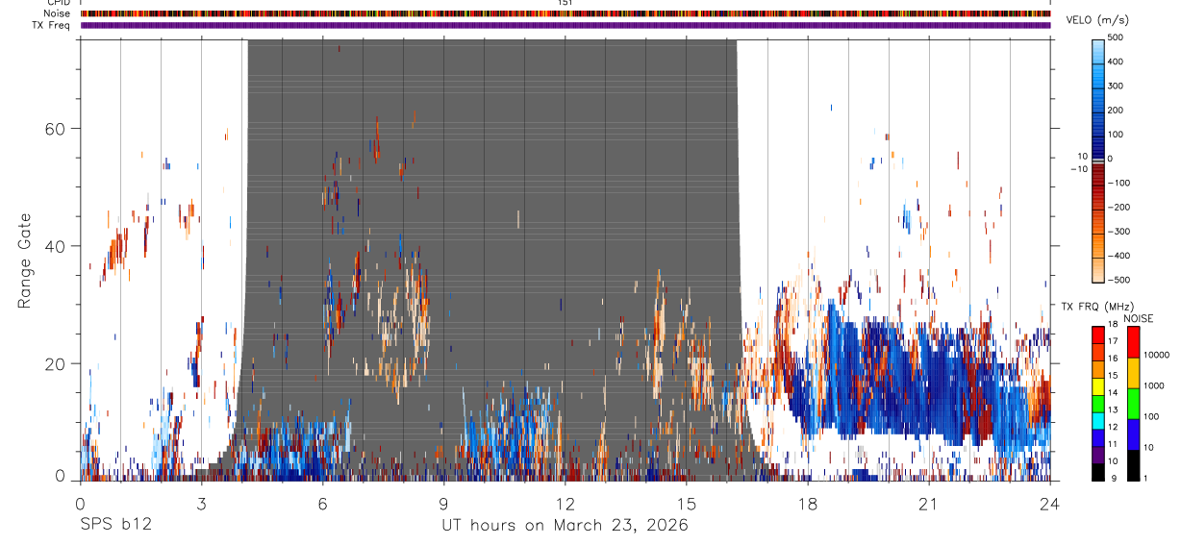Click the '500' velocity scale label
Image resolution: width=1181 pixels, height=545 pixels.
pyautogui.click(x=1116, y=37)
